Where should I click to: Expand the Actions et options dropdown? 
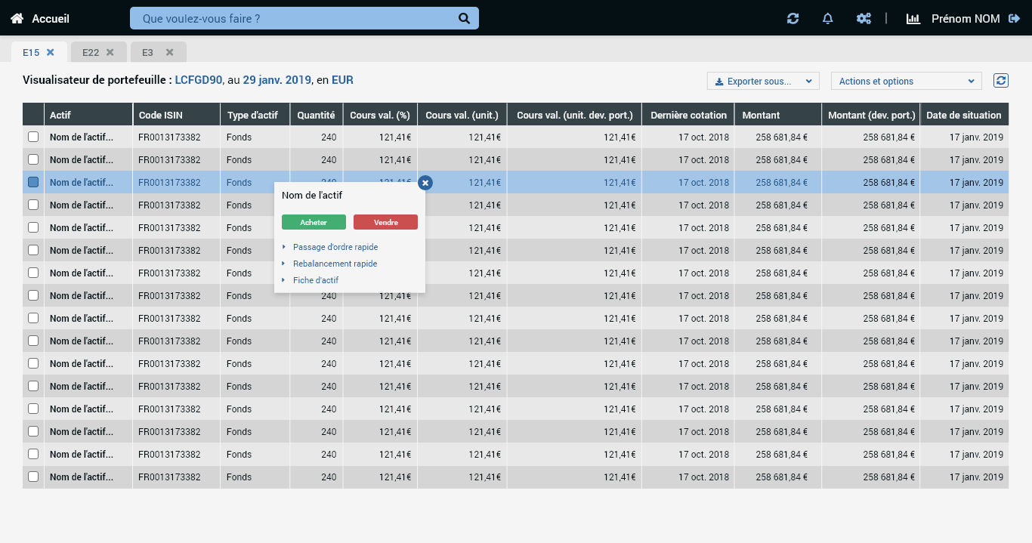point(906,81)
